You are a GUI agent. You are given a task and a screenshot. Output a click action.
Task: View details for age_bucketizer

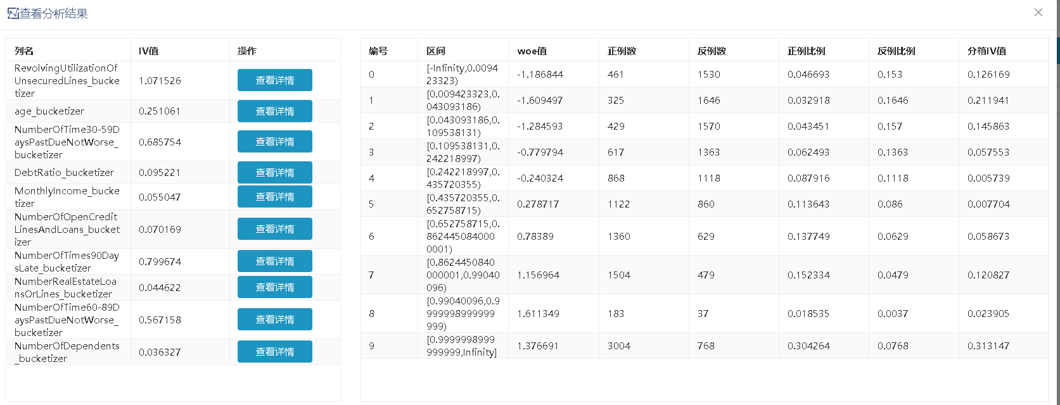click(275, 111)
